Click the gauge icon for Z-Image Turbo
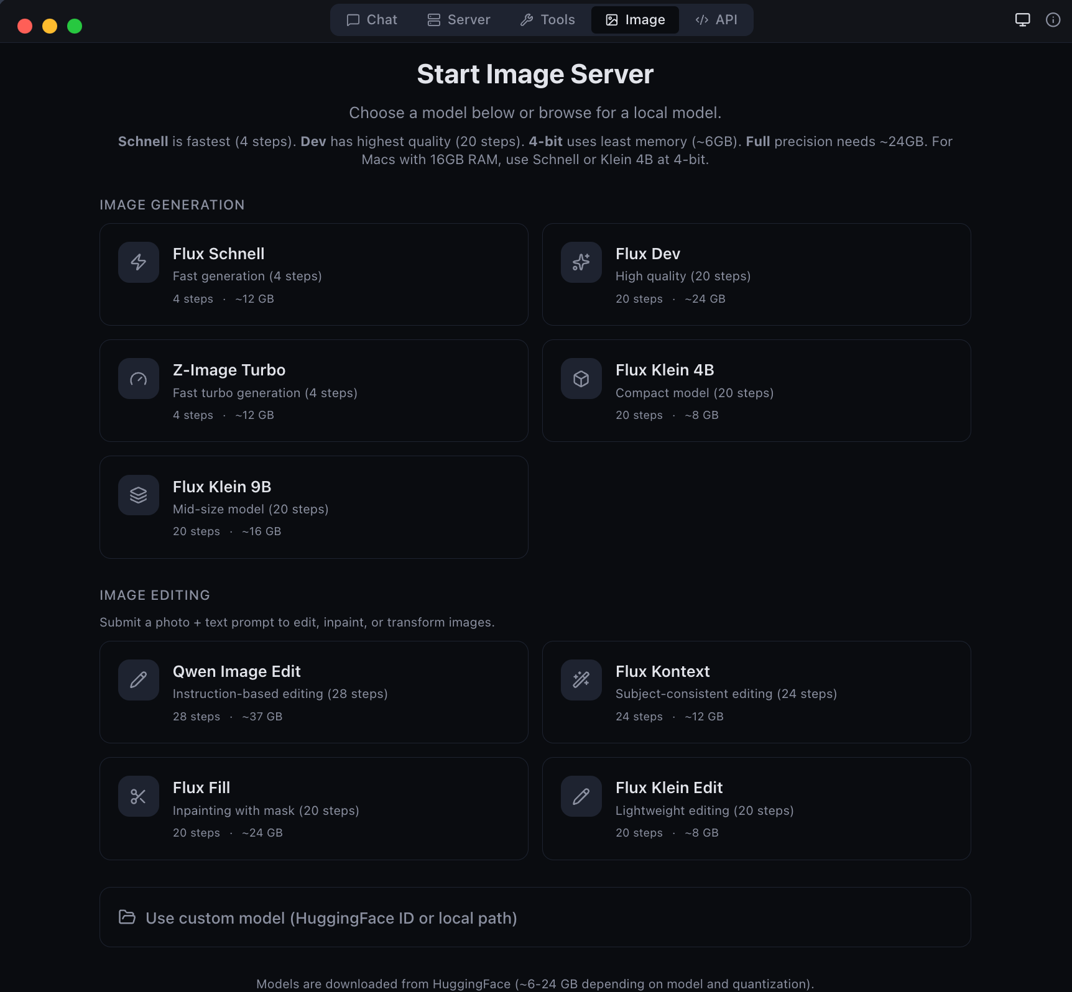Viewport: 1072px width, 992px height. coord(139,379)
